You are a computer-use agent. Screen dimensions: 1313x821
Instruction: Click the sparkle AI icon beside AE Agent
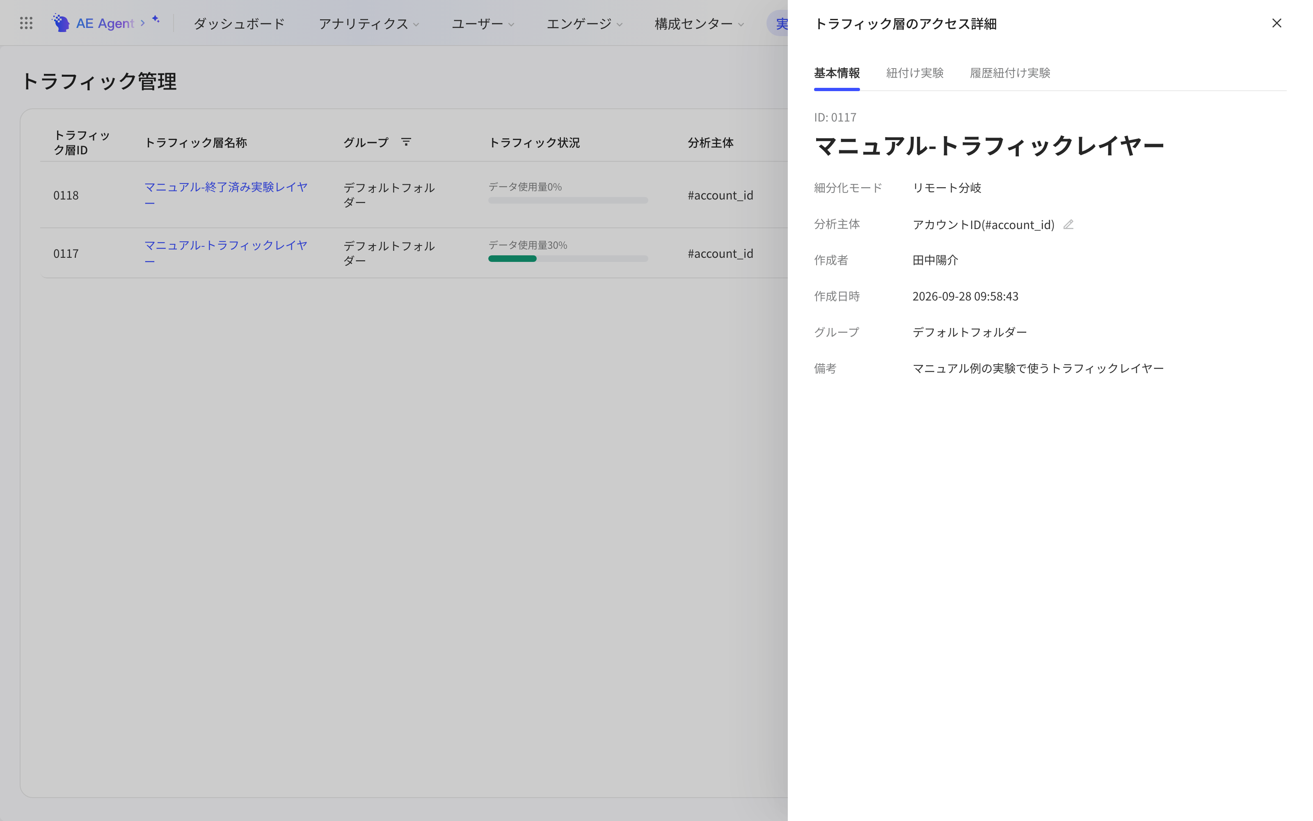[x=156, y=19]
